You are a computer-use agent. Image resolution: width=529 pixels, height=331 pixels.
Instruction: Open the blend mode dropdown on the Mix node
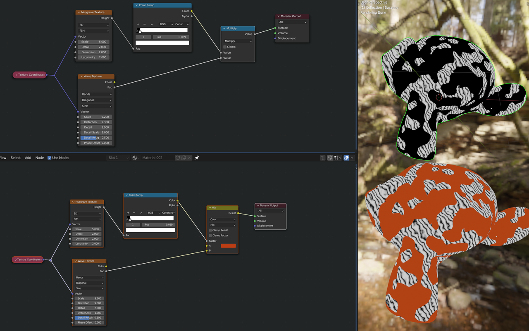222,225
